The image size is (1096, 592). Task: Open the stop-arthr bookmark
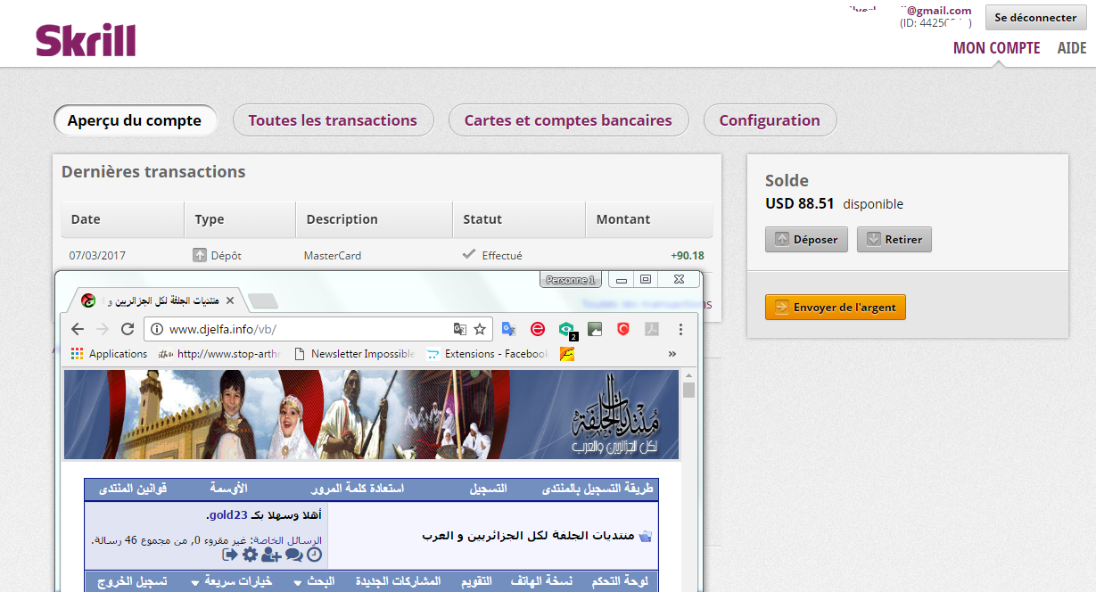pyautogui.click(x=219, y=354)
